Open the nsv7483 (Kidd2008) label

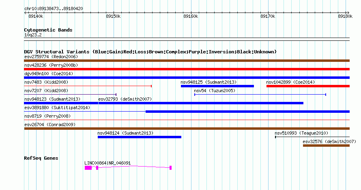[x=46, y=82]
